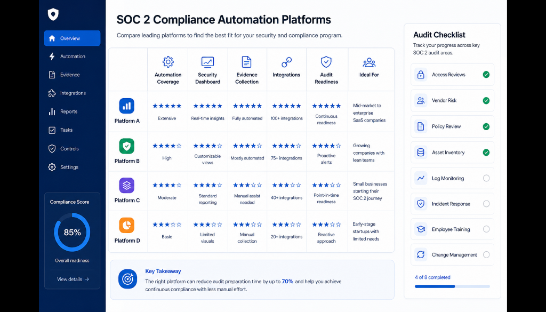Uncheck the Access Reviews checkmark
The image size is (546, 312).
click(486, 75)
